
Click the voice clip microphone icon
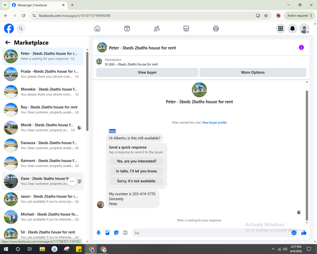[x=98, y=233]
